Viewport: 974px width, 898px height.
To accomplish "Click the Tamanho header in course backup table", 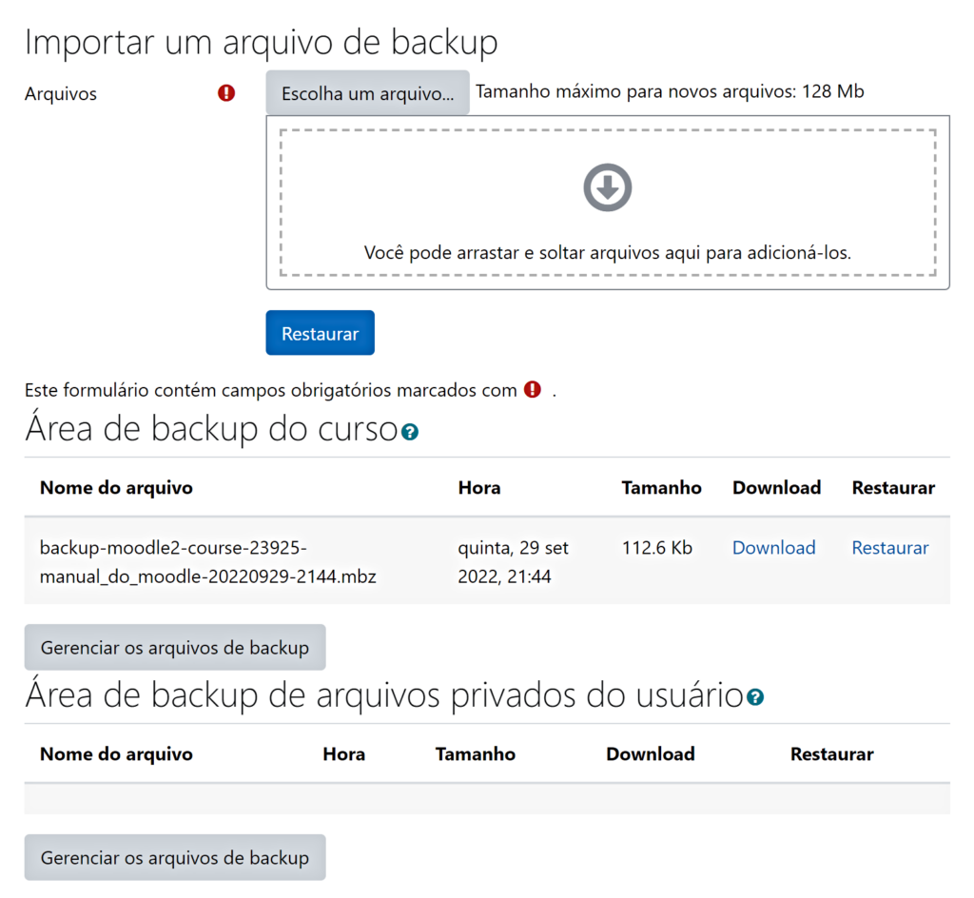I will (x=662, y=487).
